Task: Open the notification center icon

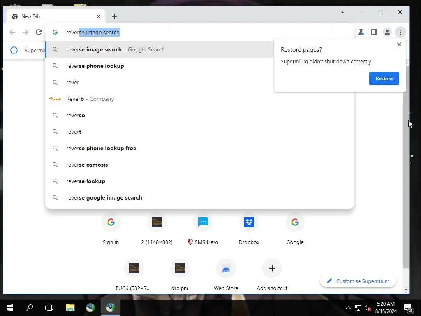Action: point(408,308)
